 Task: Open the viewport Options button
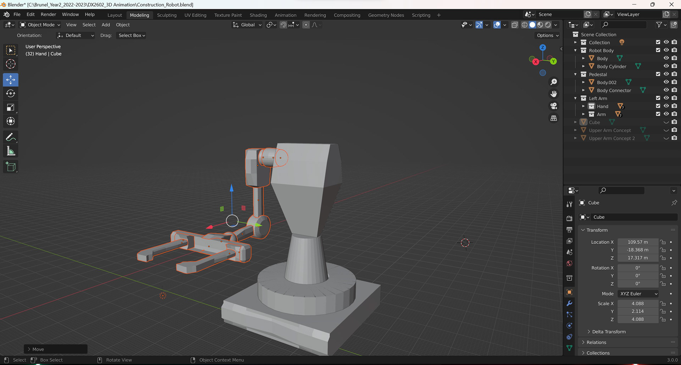548,35
